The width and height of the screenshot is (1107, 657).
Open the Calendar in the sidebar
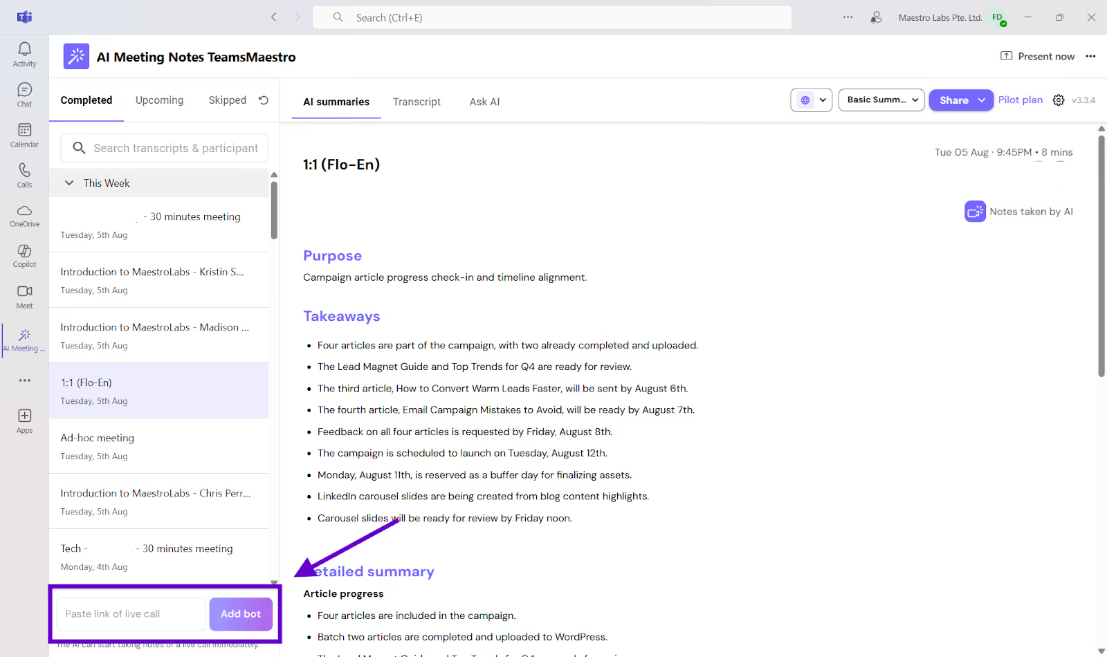(24, 135)
